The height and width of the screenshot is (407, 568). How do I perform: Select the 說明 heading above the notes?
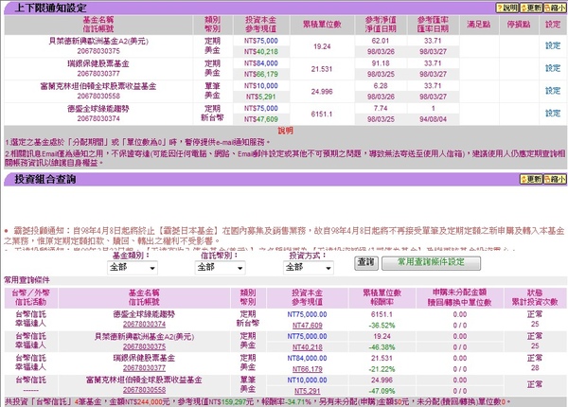coord(286,131)
